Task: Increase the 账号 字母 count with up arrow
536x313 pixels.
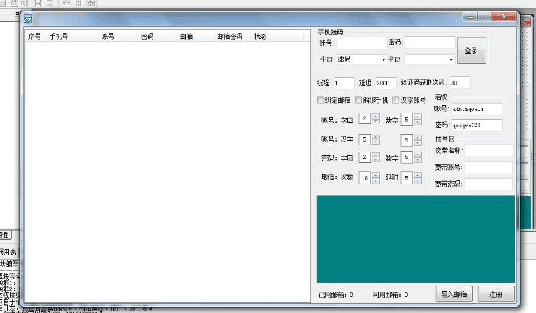Action: point(376,117)
